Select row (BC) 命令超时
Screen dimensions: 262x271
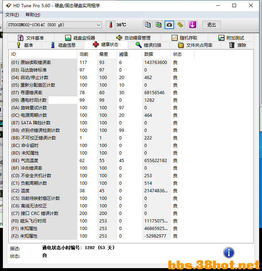coord(102,146)
